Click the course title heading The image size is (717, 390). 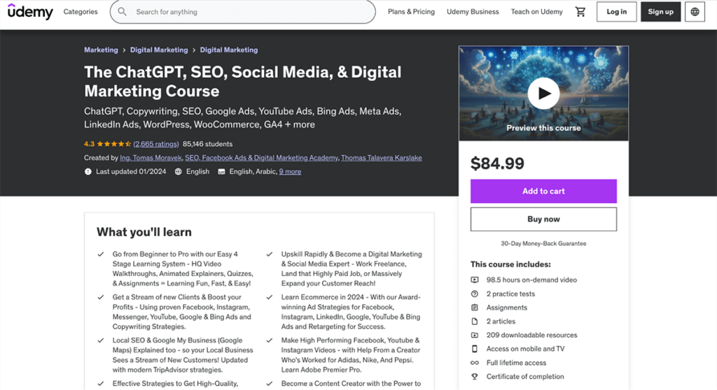click(243, 81)
